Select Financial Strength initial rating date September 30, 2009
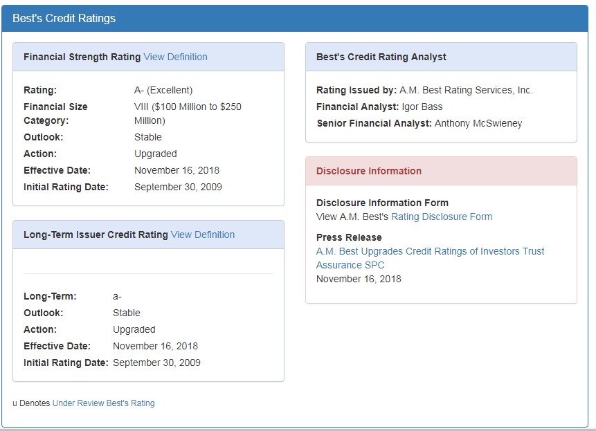The width and height of the screenshot is (596, 431). [178, 187]
